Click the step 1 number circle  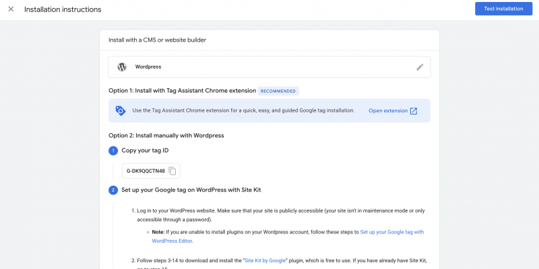click(113, 150)
